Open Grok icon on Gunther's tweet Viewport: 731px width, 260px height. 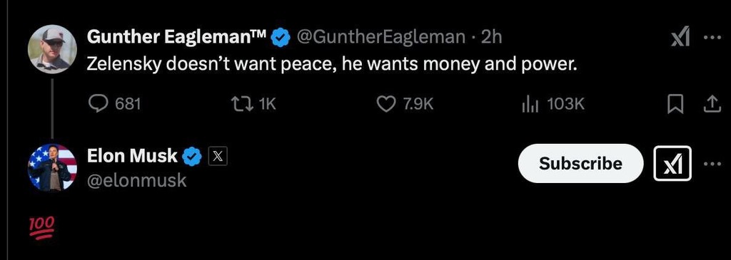point(680,37)
